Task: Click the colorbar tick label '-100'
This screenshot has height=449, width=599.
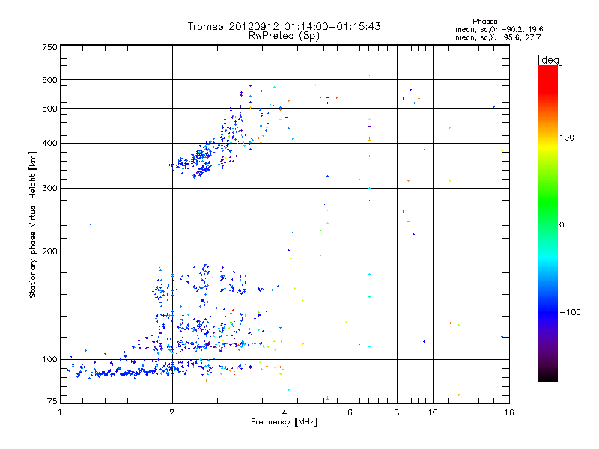Action: coord(570,312)
